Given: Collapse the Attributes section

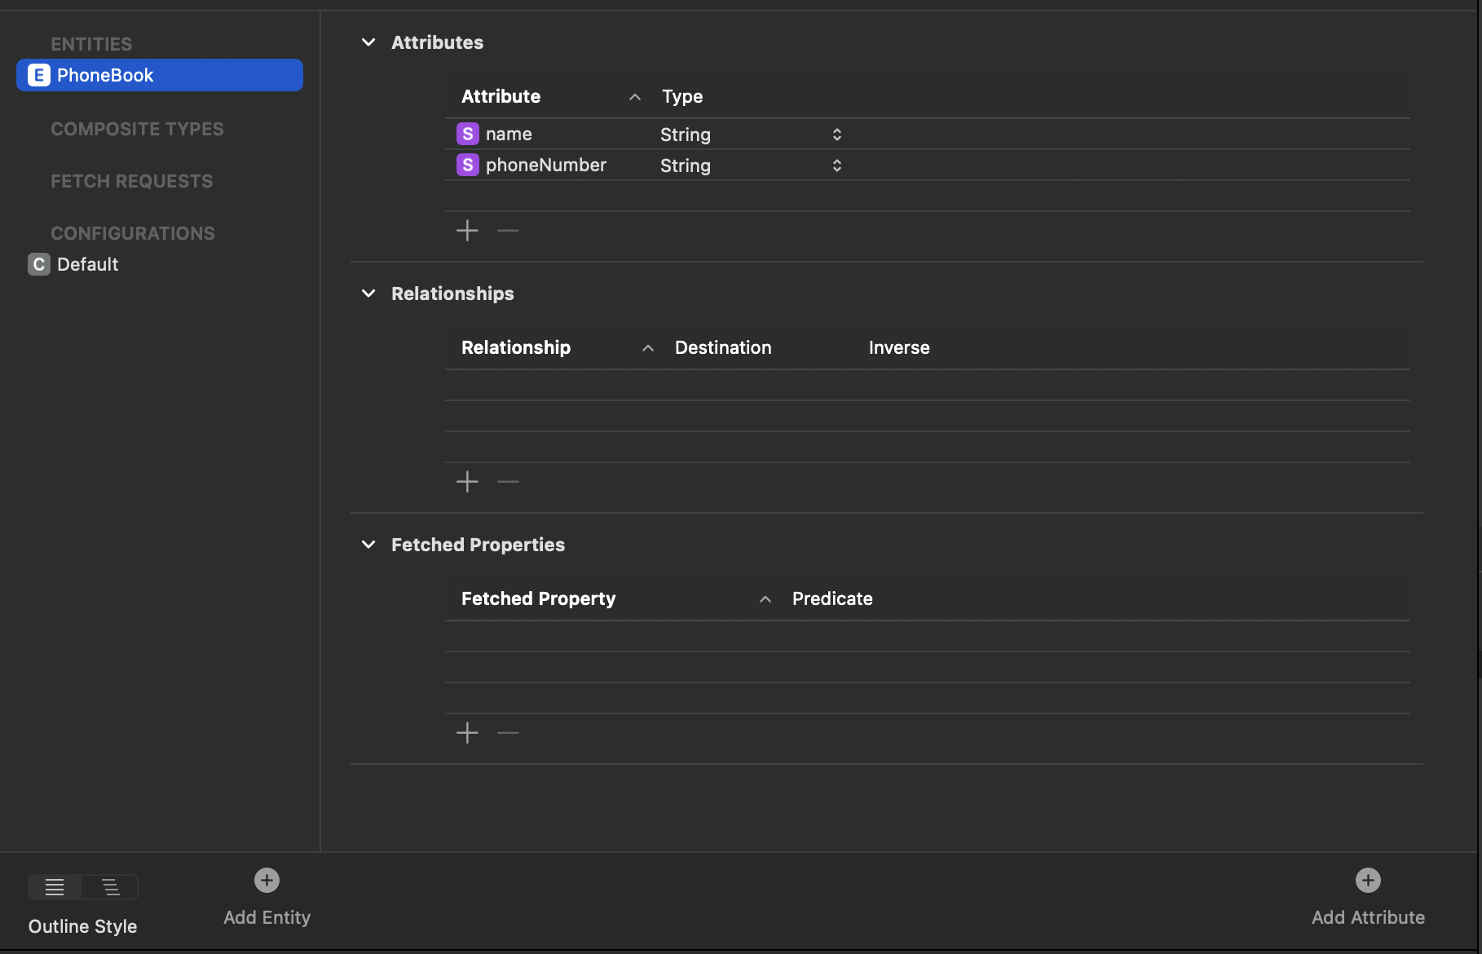Looking at the screenshot, I should coord(368,42).
